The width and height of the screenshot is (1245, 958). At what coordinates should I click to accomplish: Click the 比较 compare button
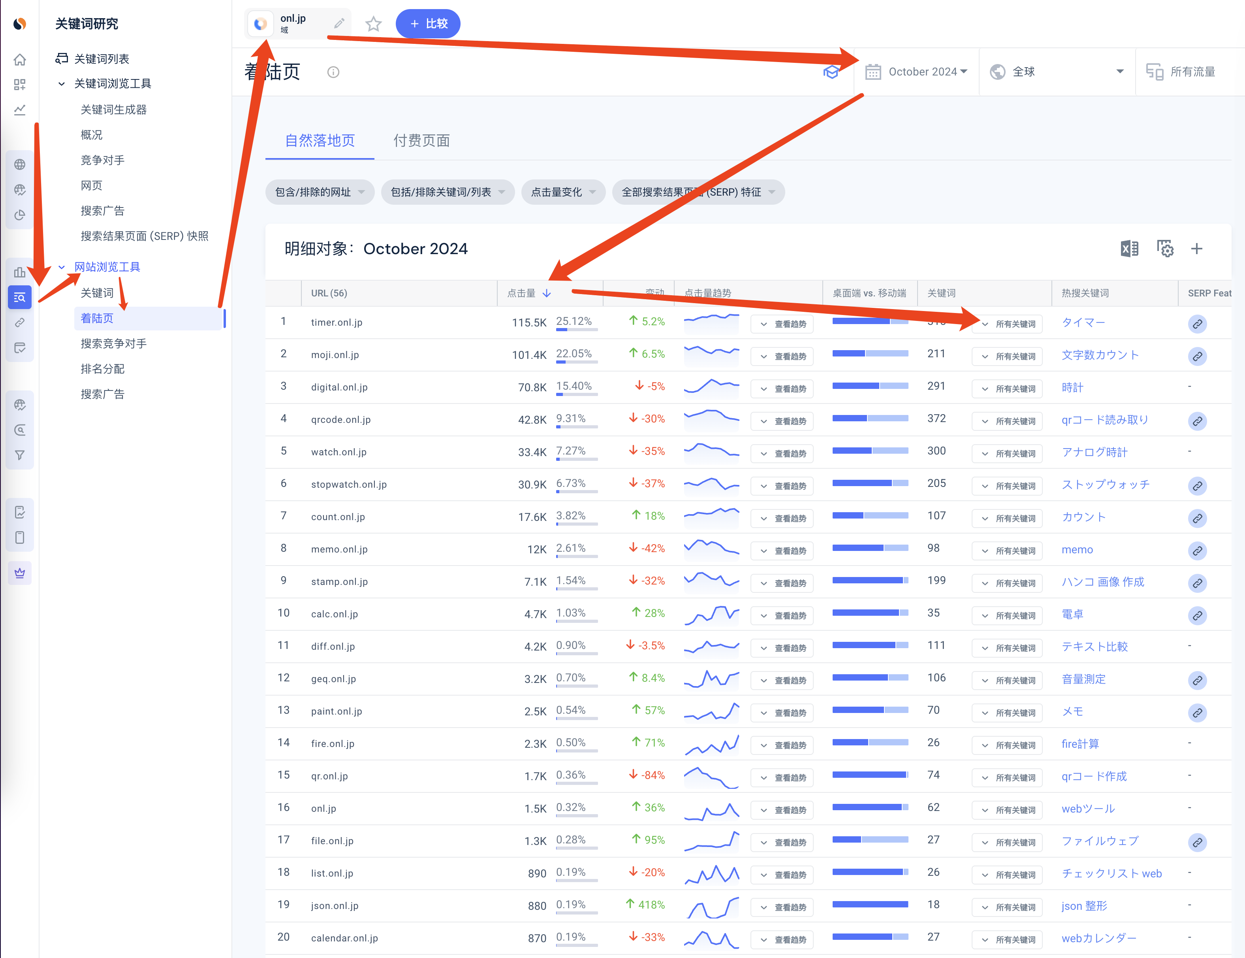[x=428, y=23]
